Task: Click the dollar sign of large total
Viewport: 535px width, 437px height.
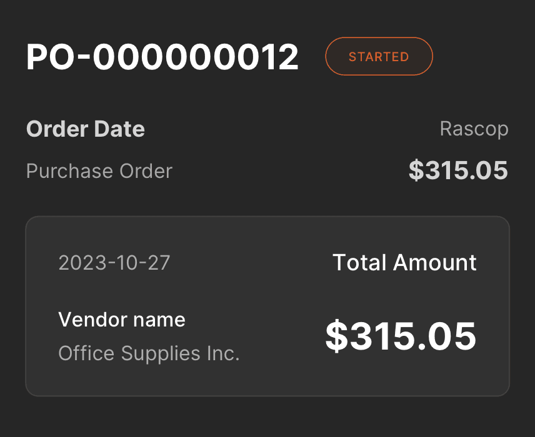Action: 336,336
